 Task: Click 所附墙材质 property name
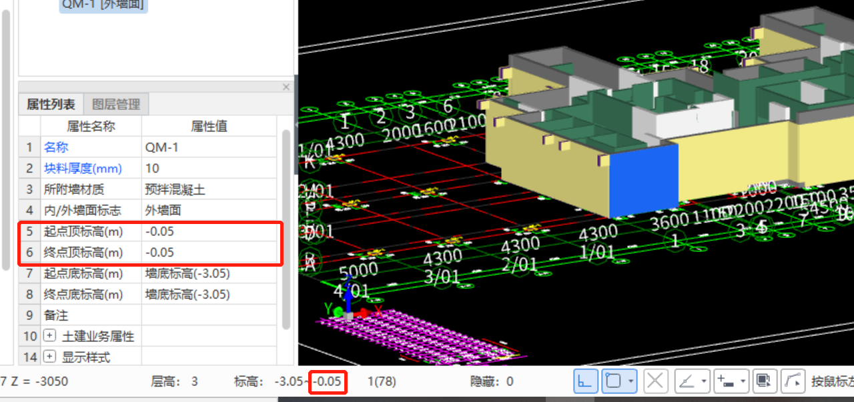coord(74,189)
